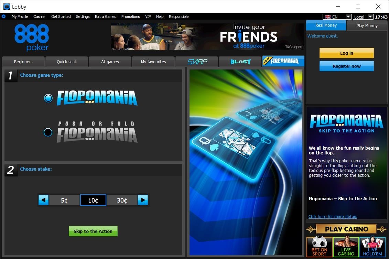Select Push or Fold Flopomania radio button

48,132
